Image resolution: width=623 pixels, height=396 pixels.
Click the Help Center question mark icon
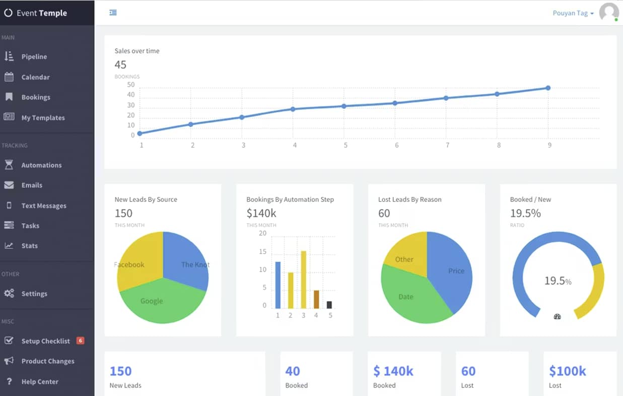tap(9, 381)
